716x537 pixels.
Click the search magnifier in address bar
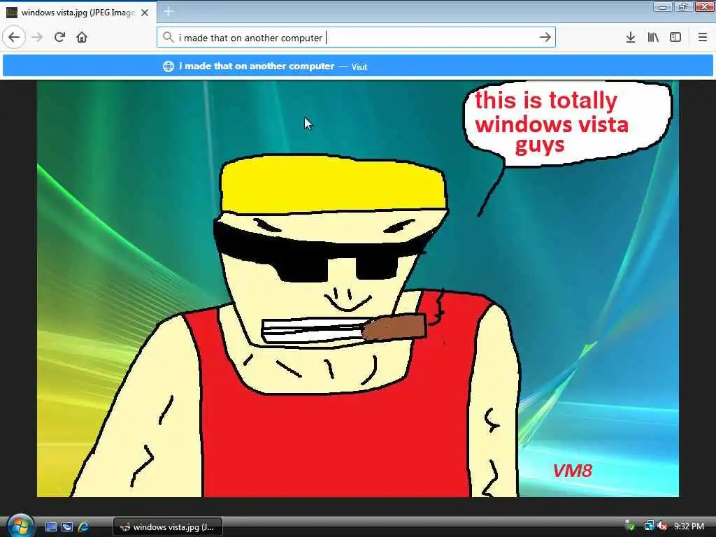click(168, 37)
